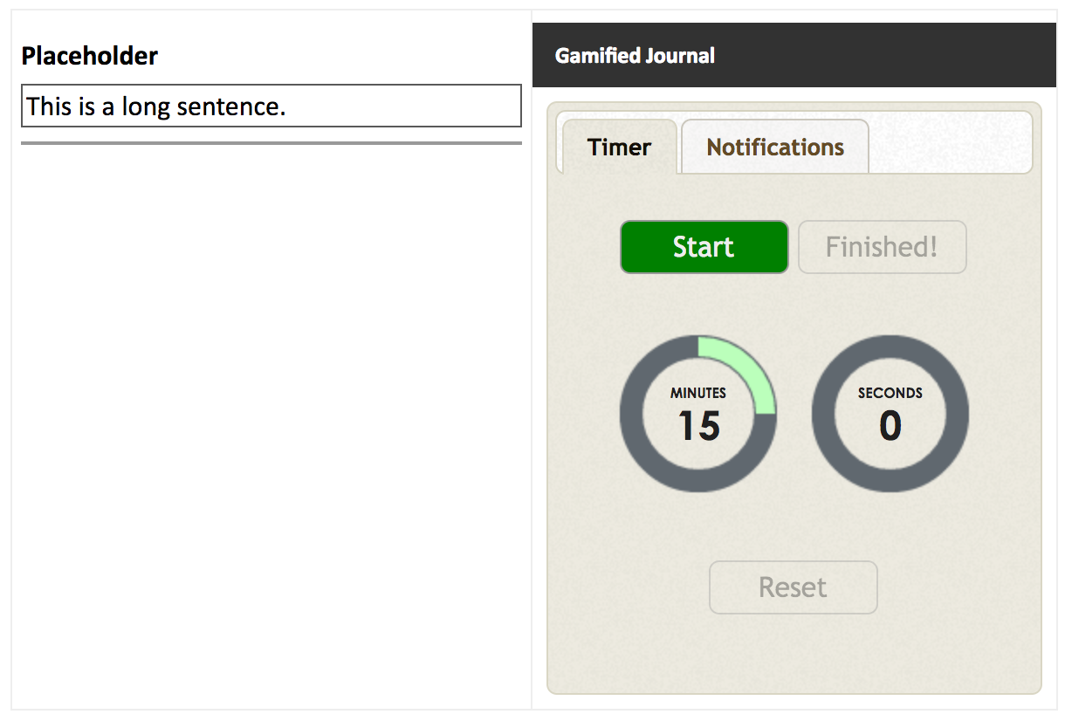Click the blank area of the left journal pane
Screen dimensions: 1065x714
pos(271,419)
